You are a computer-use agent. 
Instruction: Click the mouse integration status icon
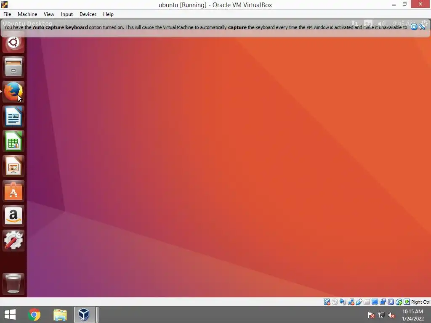[399, 302]
